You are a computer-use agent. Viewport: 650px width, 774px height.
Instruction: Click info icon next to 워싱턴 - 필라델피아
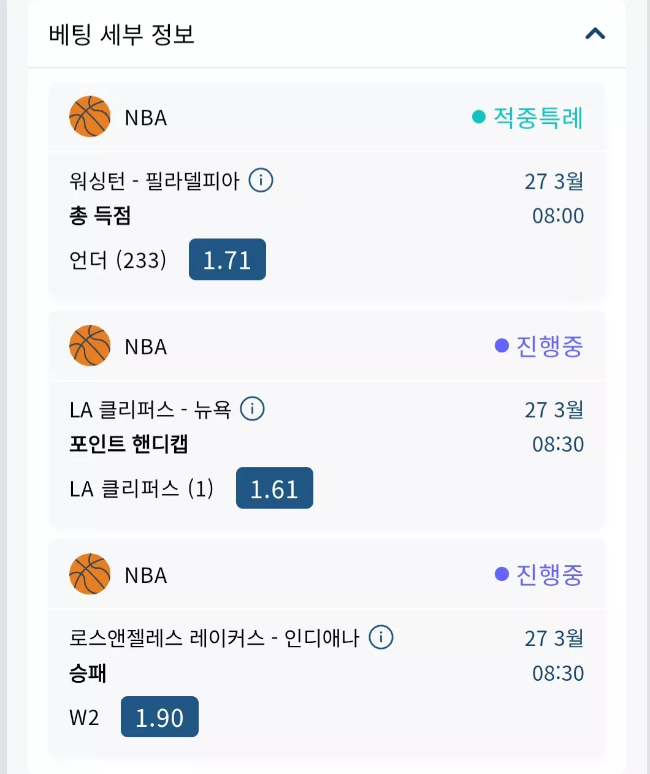[261, 180]
